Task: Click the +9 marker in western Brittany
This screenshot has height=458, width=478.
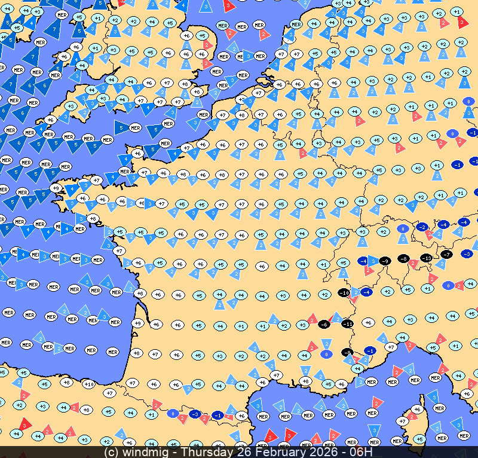Action: (x=56, y=188)
